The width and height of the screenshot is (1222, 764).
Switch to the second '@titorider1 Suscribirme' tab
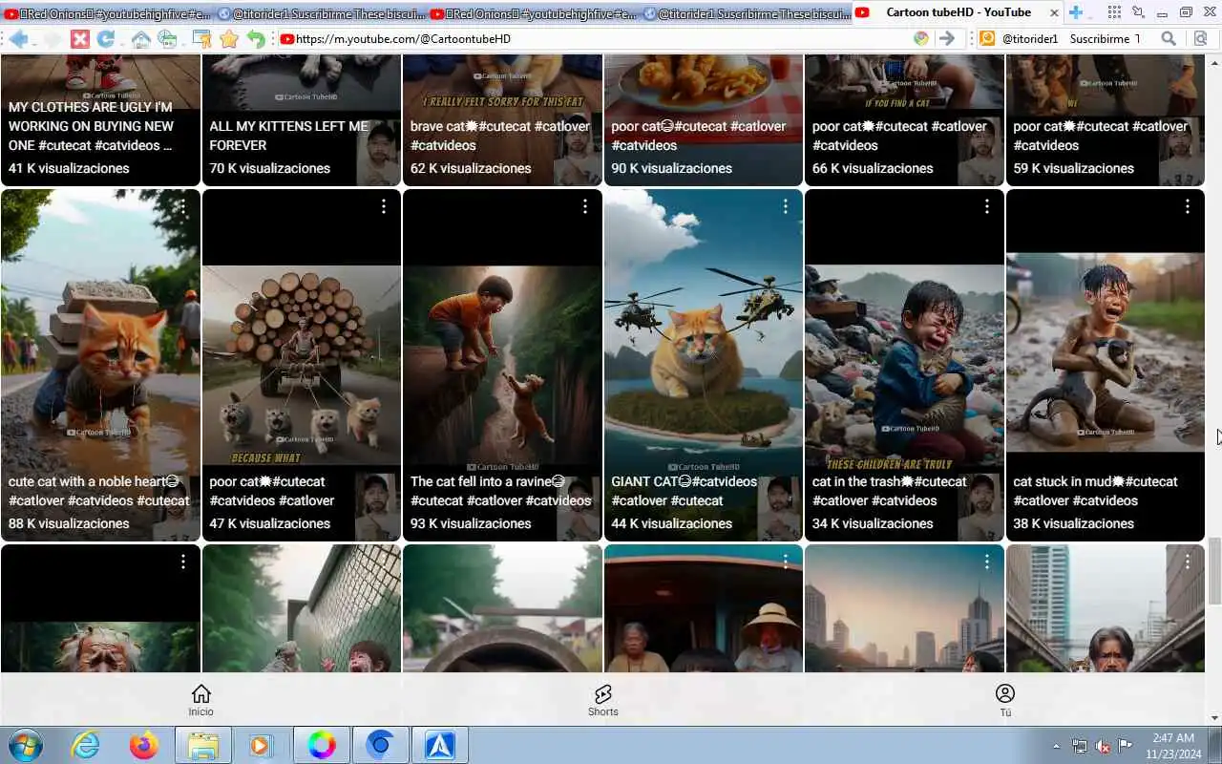pyautogui.click(x=748, y=13)
